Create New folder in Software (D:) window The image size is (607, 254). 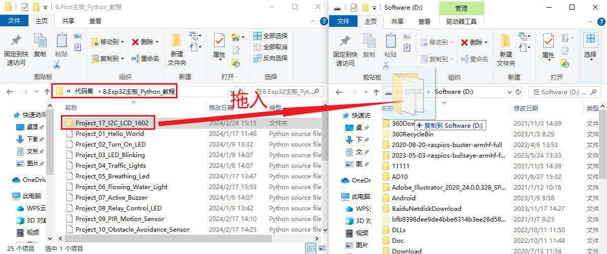(506, 50)
